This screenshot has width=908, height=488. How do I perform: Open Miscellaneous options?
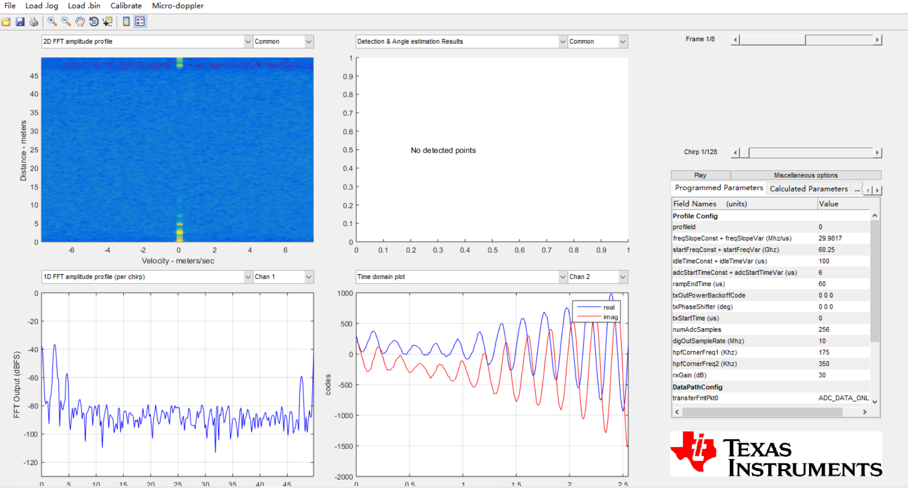(x=806, y=175)
